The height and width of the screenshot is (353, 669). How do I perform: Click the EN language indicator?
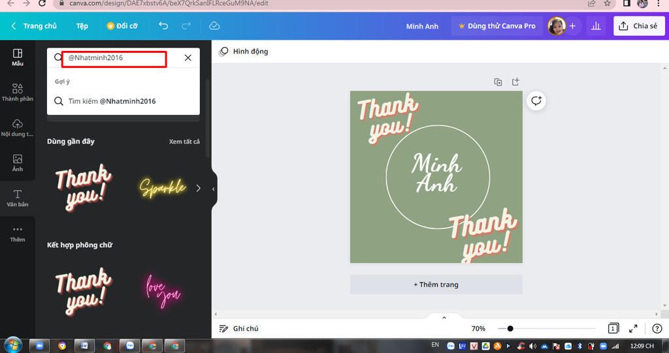[x=435, y=345]
